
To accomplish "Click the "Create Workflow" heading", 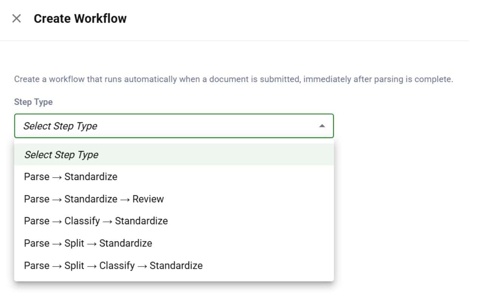I will point(80,19).
